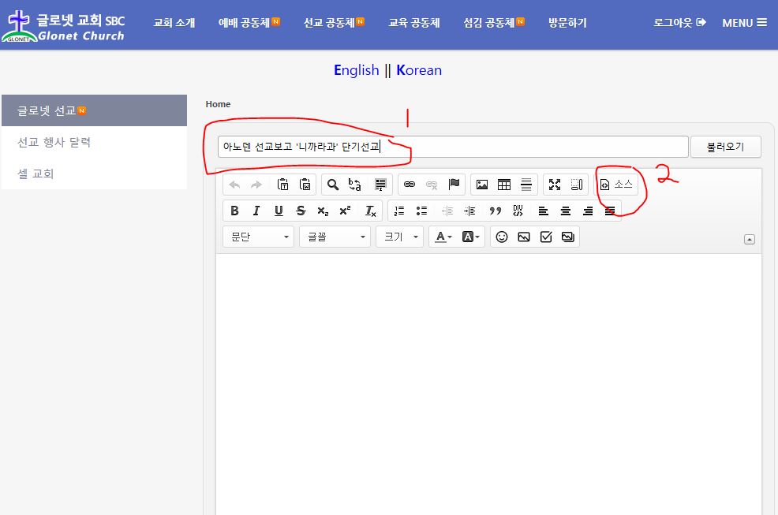Image resolution: width=778 pixels, height=515 pixels.
Task: Click the Bold formatting icon
Action: (x=234, y=211)
